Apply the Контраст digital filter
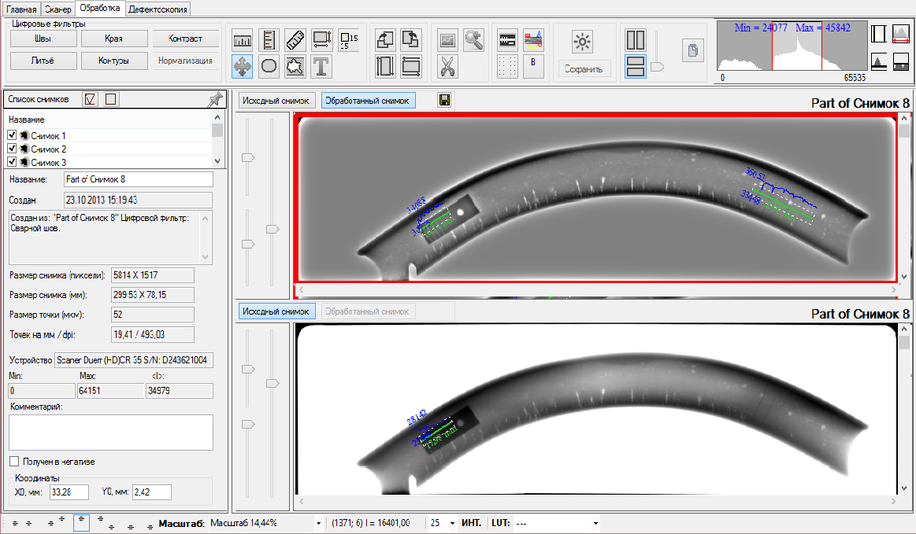The width and height of the screenshot is (916, 534). tap(184, 39)
